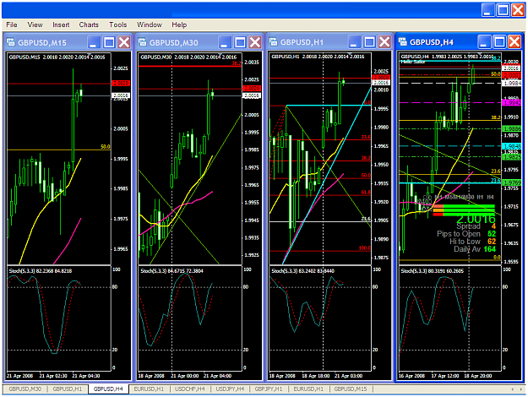Open the Insert menu

(61, 24)
